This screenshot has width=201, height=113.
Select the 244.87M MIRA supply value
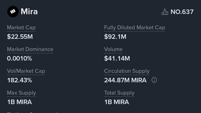(125, 80)
